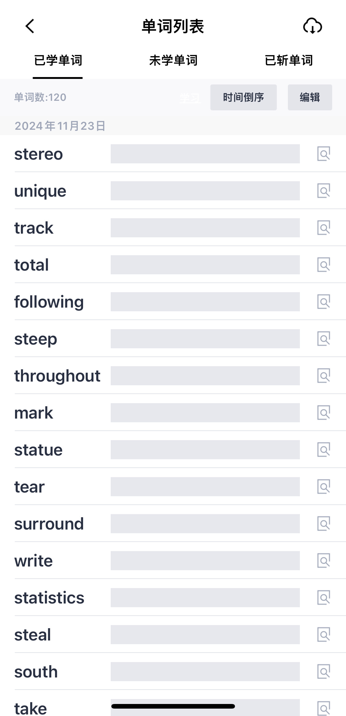This screenshot has height=716, width=346.
Task: Select the 已学单词 tab
Action: click(x=58, y=60)
